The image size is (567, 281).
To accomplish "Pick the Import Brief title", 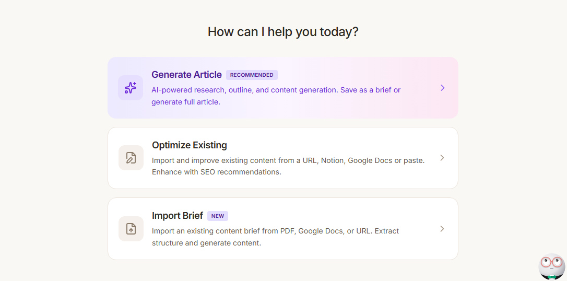I will (x=177, y=216).
